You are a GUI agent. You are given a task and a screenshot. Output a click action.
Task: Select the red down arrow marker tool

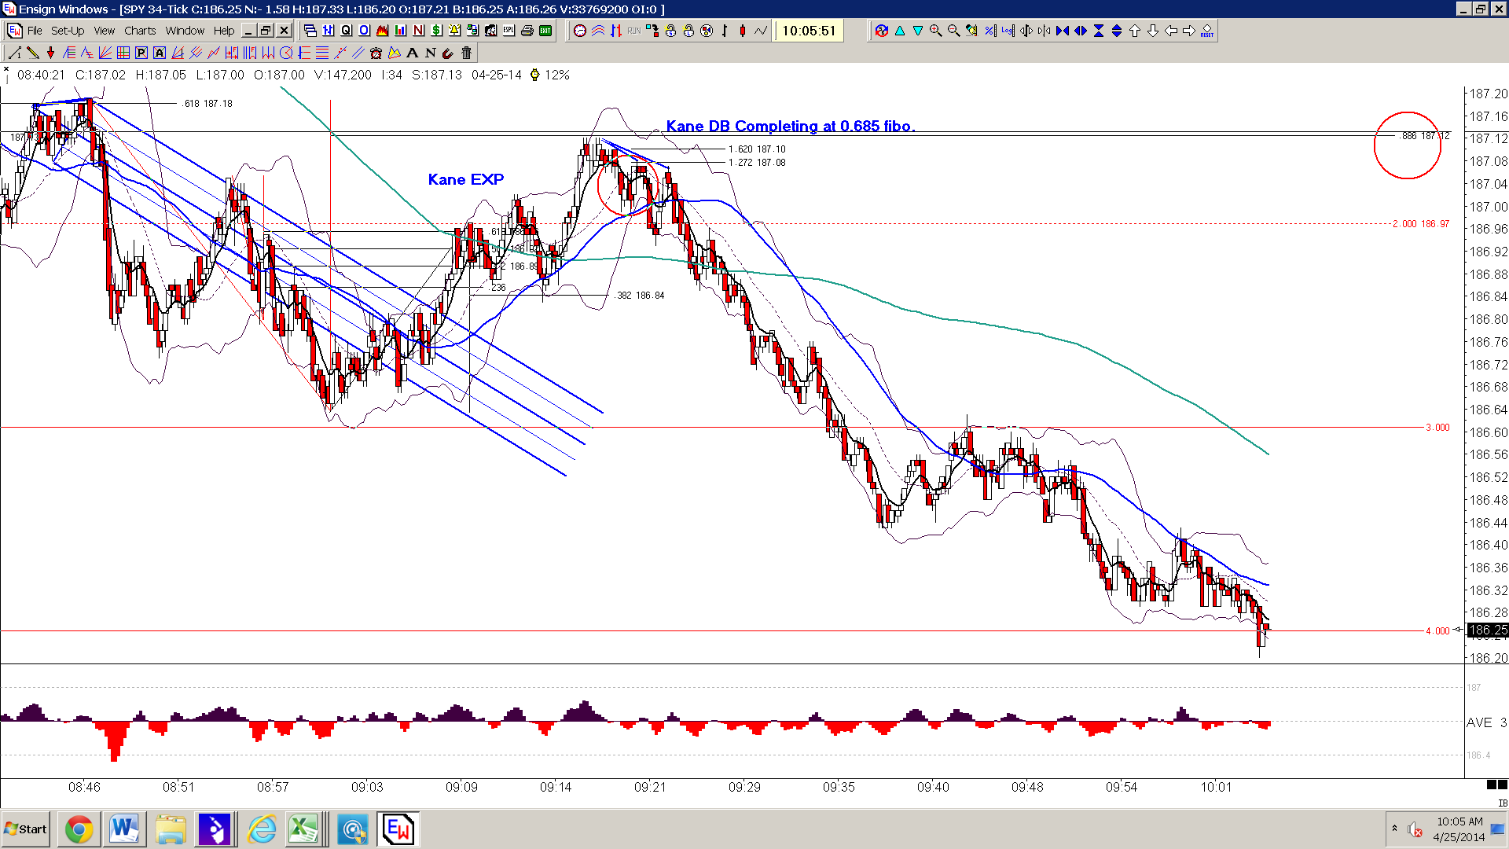point(50,53)
